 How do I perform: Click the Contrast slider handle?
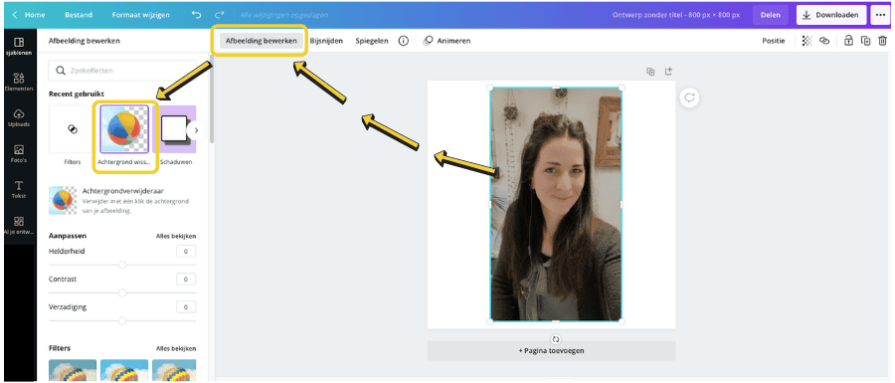(122, 292)
